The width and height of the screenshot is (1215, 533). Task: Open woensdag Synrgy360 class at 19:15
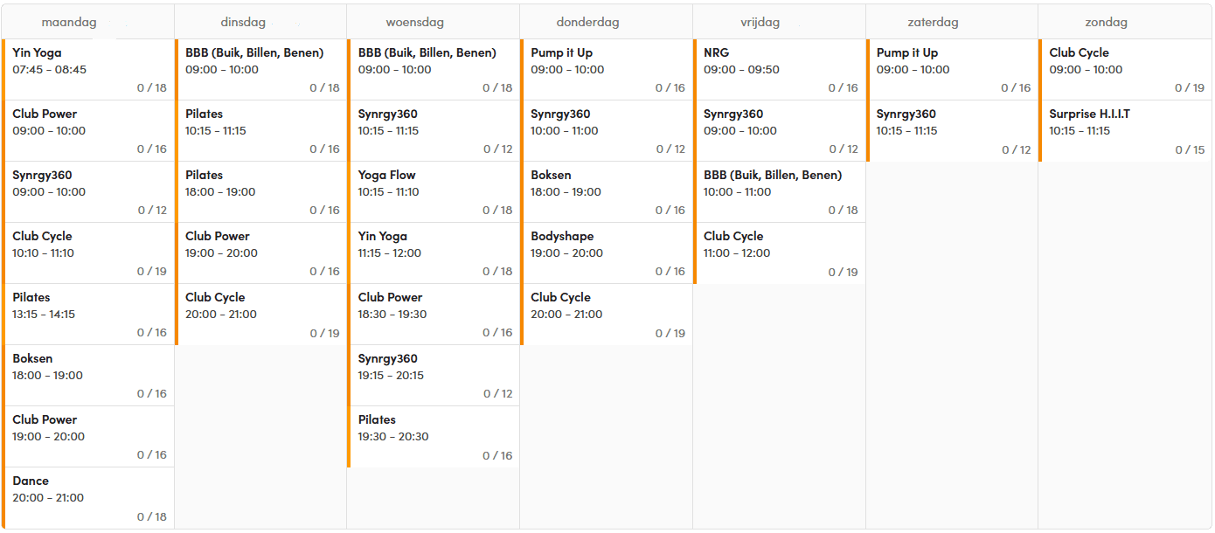coord(434,375)
